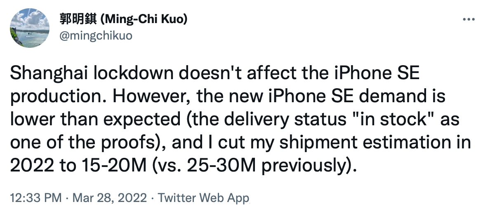Open the Twitter Web App source link
The width and height of the screenshot is (490, 216).
click(x=204, y=198)
